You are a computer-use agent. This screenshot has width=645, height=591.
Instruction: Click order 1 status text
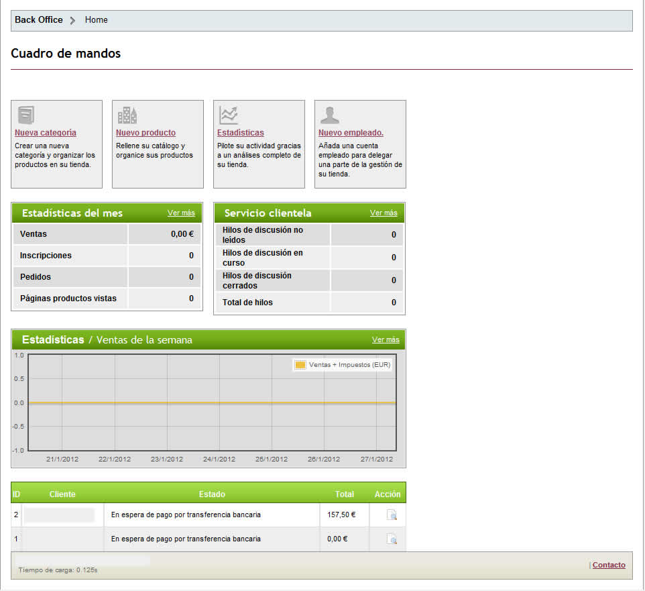[x=186, y=539]
